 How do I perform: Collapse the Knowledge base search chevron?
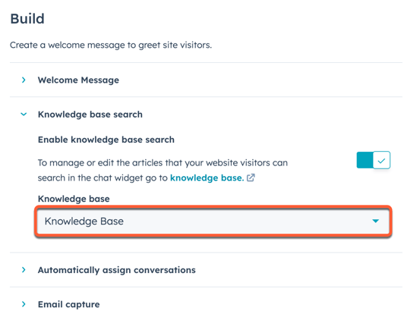tap(24, 115)
